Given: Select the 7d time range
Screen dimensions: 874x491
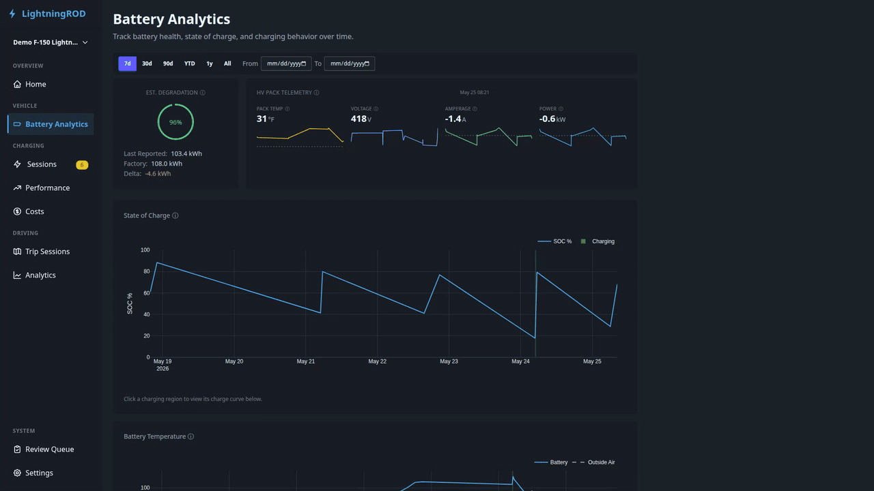Looking at the screenshot, I should coord(128,63).
